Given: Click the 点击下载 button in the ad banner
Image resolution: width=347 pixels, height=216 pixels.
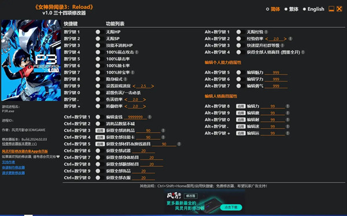Looking at the screenshot, I should pyautogui.click(x=231, y=207).
